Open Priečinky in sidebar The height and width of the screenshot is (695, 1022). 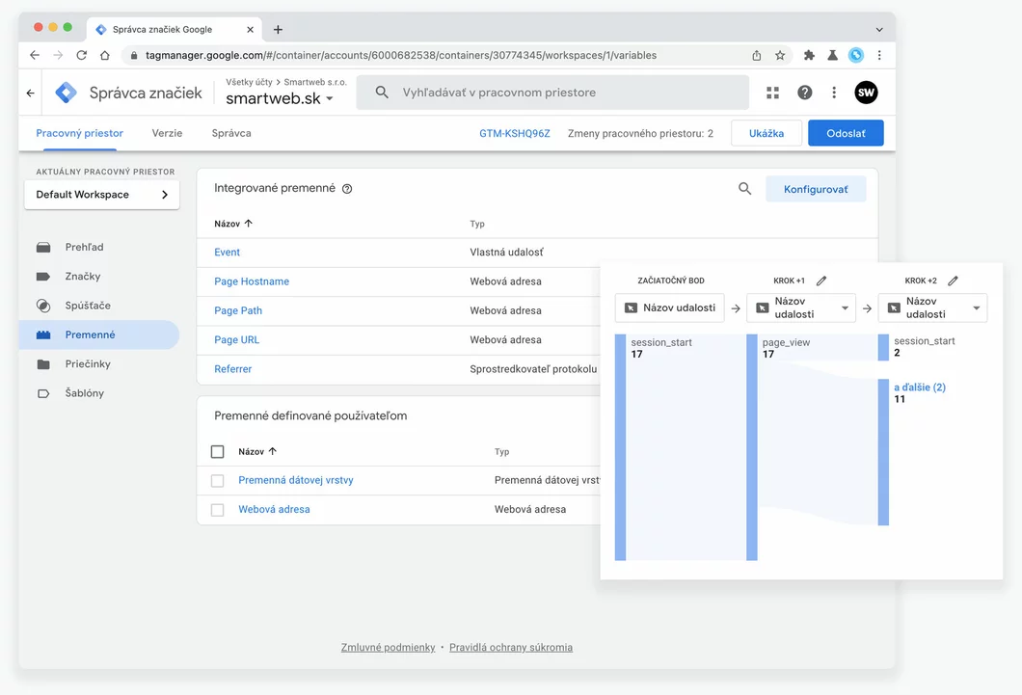tap(99, 364)
